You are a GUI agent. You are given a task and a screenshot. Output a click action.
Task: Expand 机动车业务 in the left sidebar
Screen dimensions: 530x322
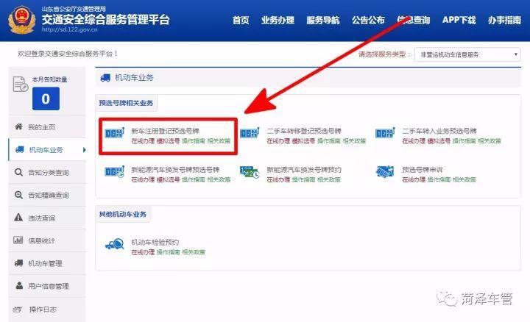click(47, 150)
